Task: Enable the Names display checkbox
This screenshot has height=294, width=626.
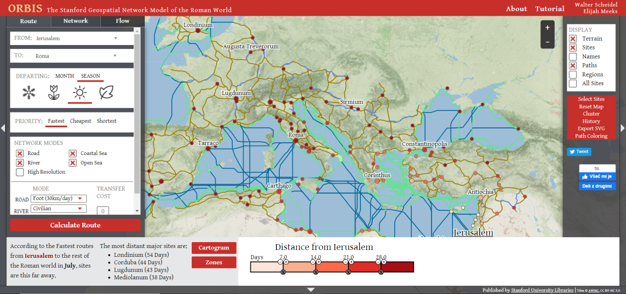Action: tap(573, 57)
